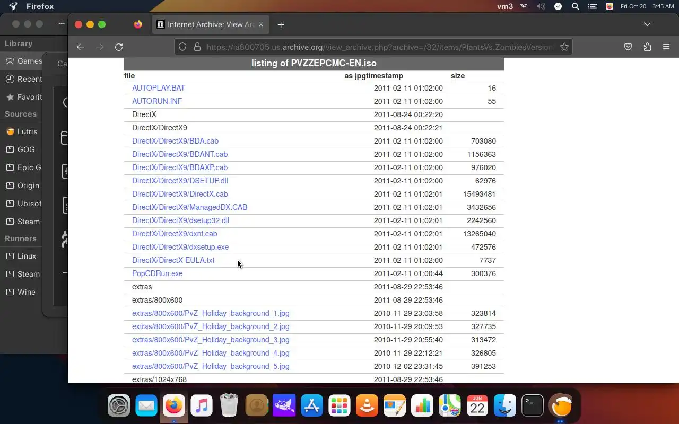Screen dimensions: 679x424
Task: Open the PopCDRun.exe link
Action: pyautogui.click(x=158, y=273)
